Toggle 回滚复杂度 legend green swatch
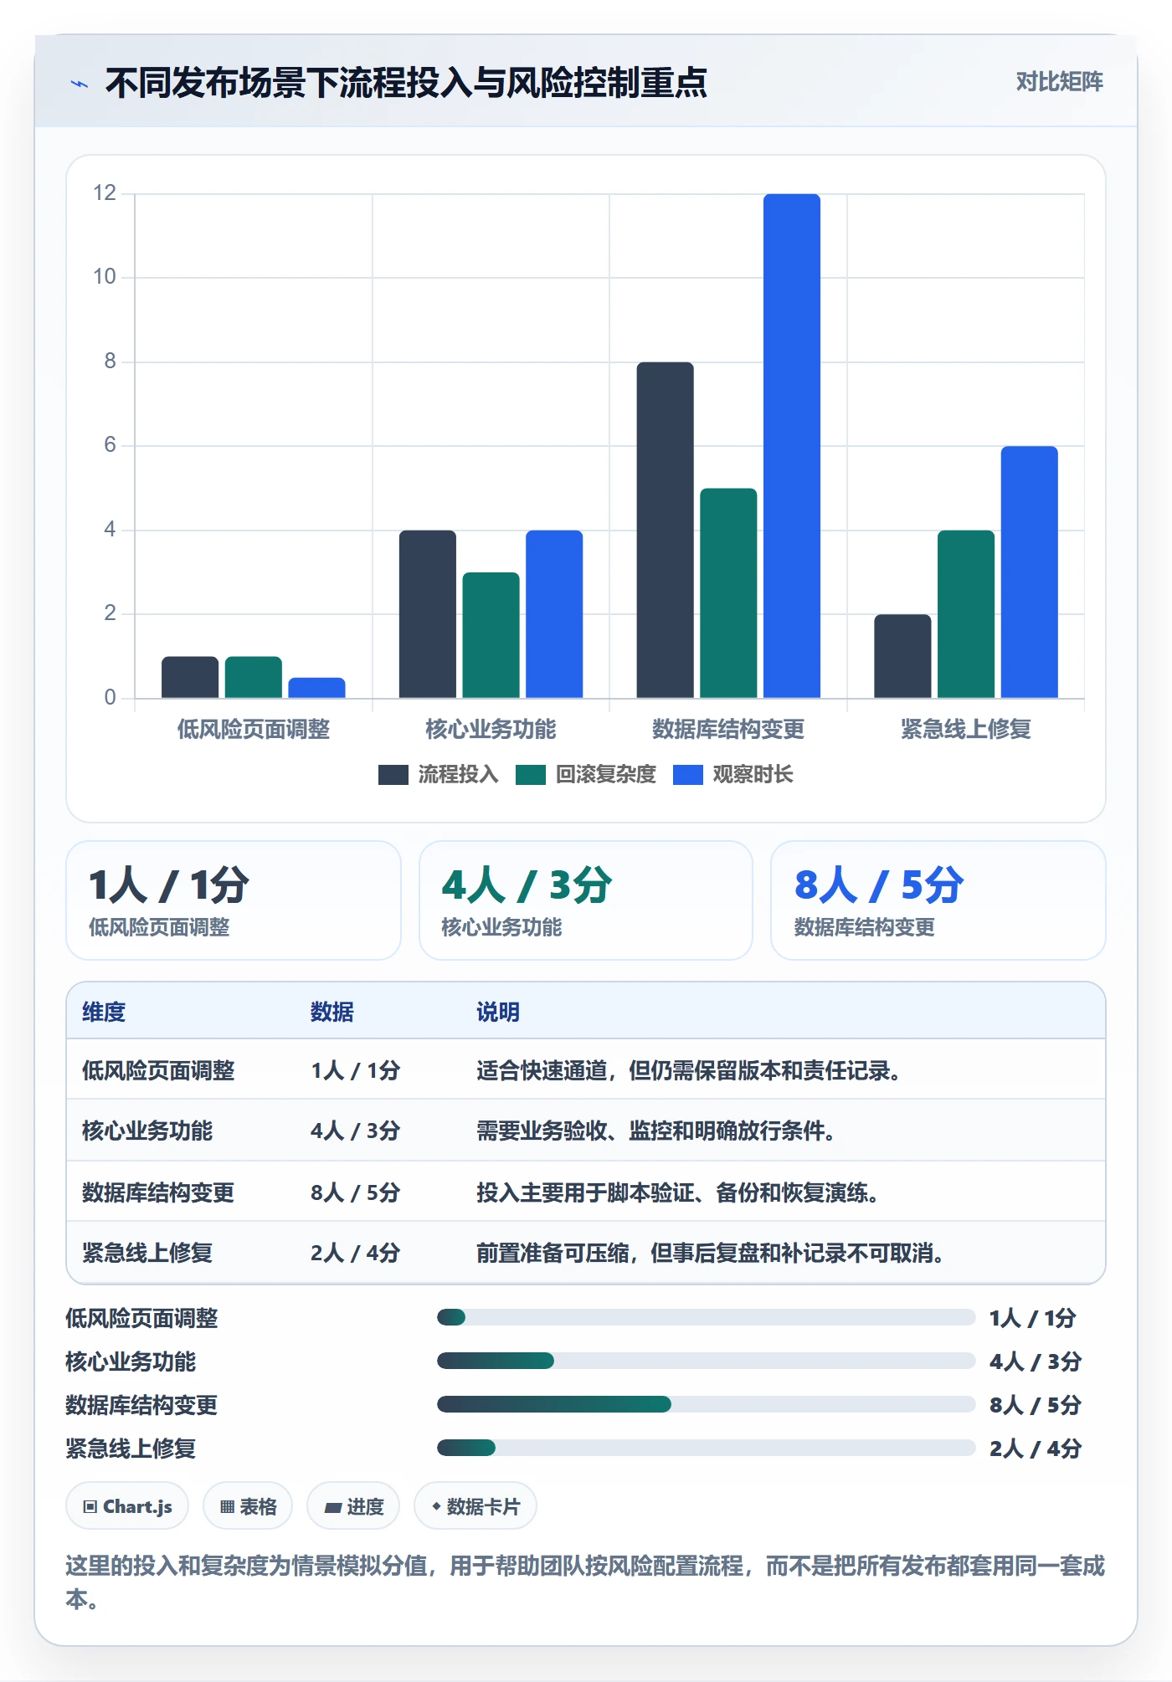Screen dimensions: 1172x1682 531,775
